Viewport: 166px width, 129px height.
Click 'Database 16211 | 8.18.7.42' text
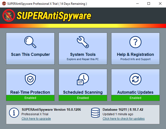click(123, 109)
